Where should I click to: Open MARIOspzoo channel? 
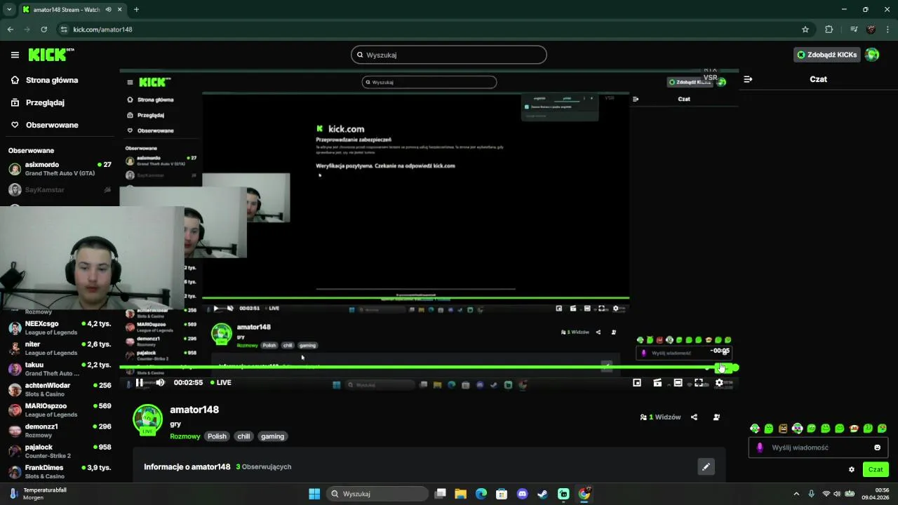[60, 410]
